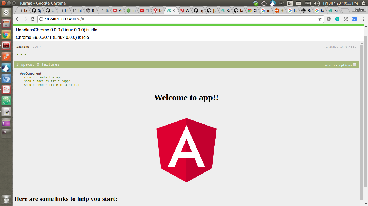368x206 pixels.
Task: Open the Trash in the launcher
Action: 6,200
